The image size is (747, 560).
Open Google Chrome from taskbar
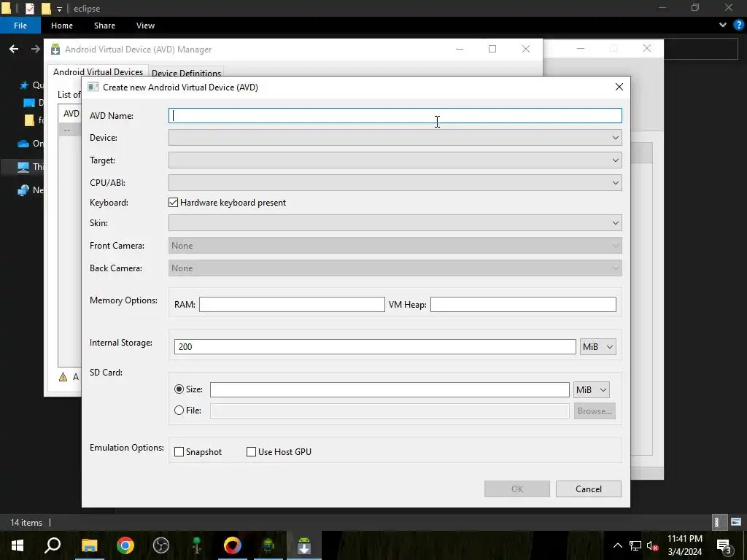pos(125,545)
